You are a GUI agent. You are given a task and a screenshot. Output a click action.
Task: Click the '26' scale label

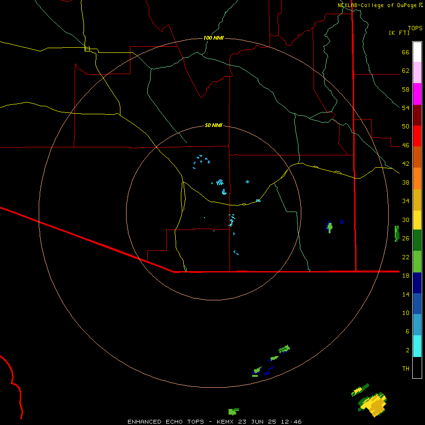pyautogui.click(x=406, y=238)
